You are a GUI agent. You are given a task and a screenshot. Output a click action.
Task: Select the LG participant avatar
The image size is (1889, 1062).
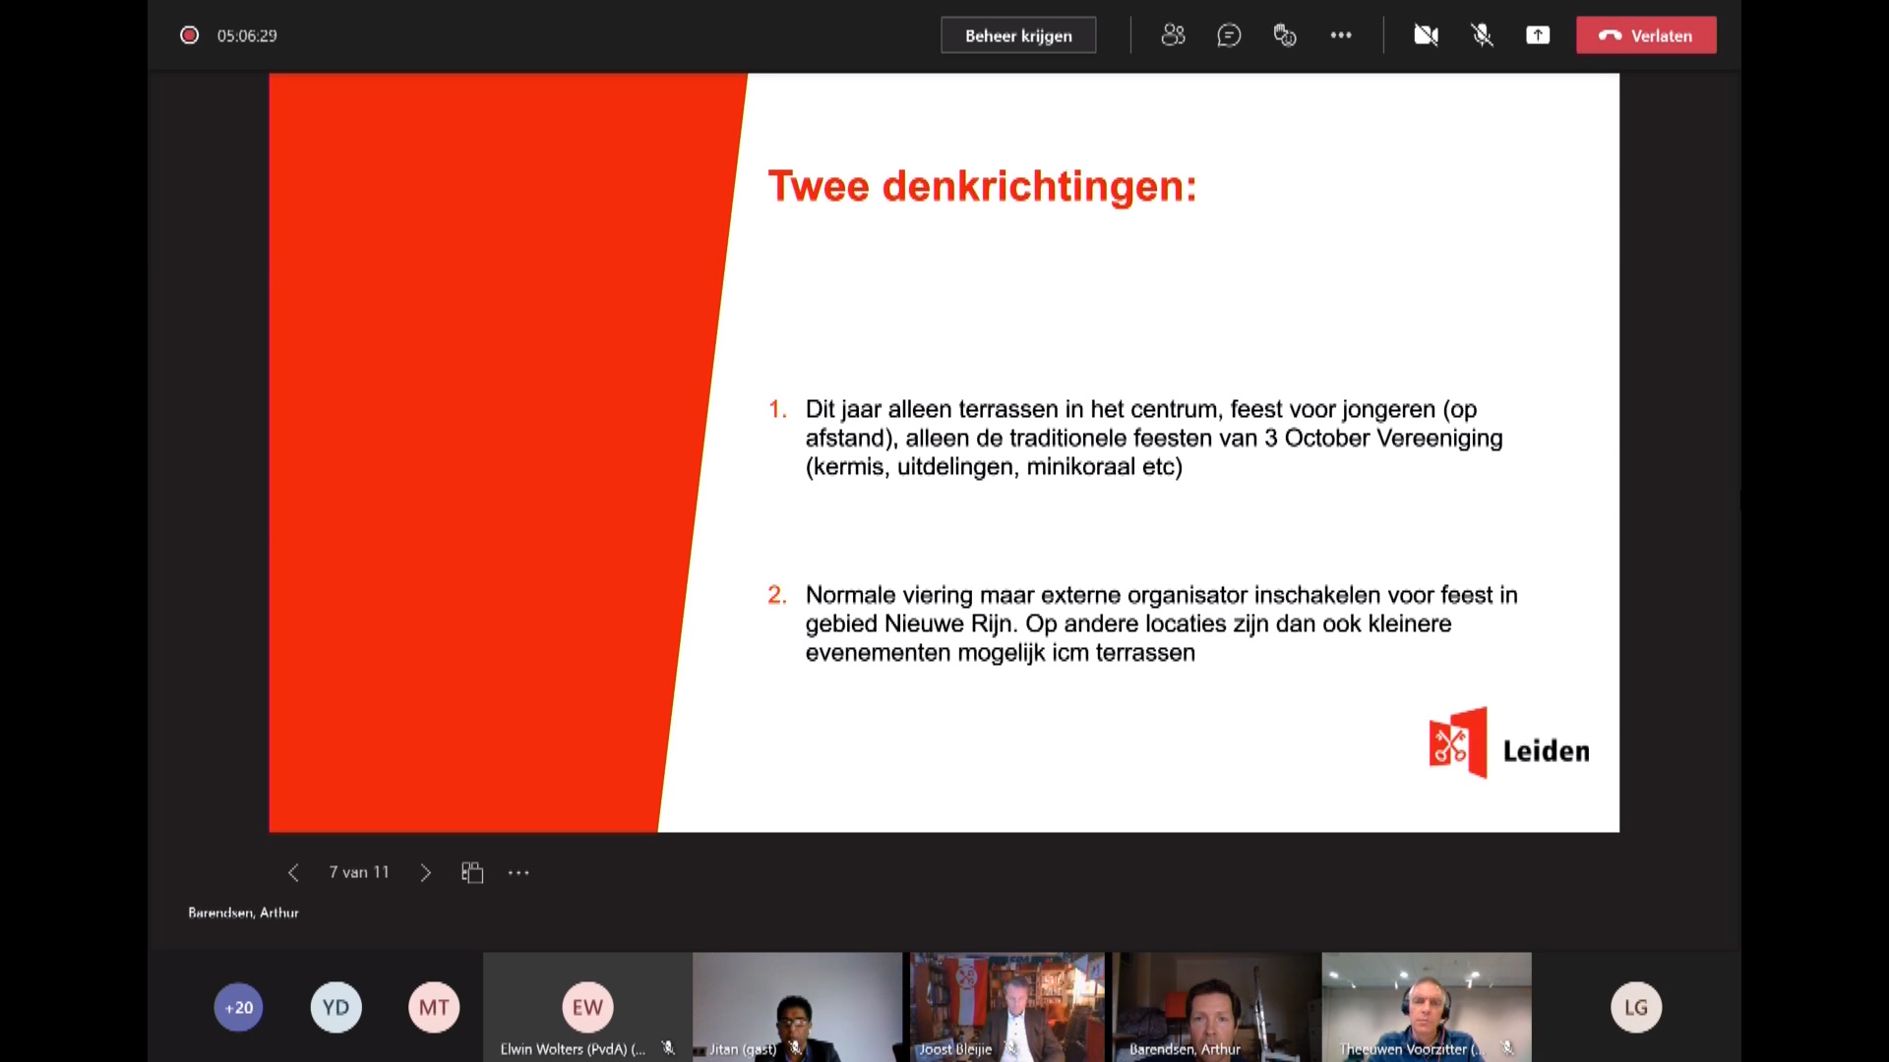pyautogui.click(x=1635, y=1007)
